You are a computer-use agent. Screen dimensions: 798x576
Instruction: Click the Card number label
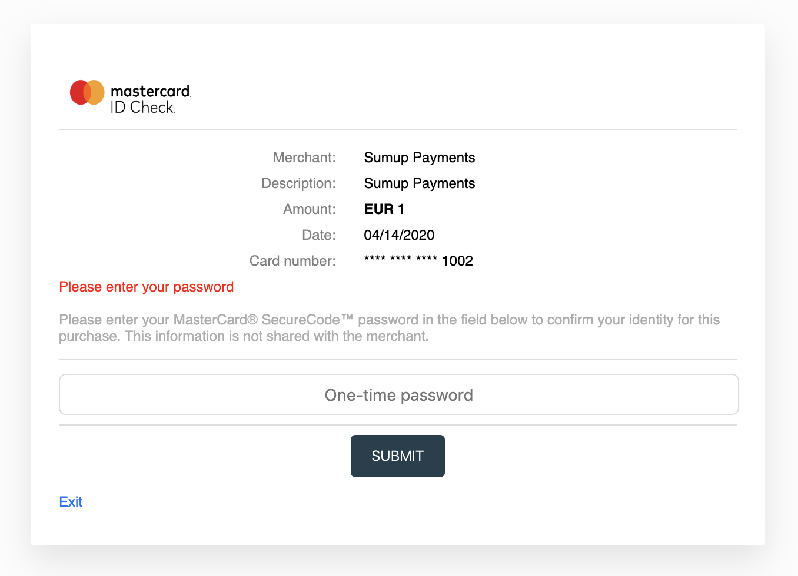292,261
